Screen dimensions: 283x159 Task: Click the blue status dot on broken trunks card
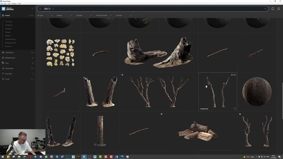[x=122, y=75]
